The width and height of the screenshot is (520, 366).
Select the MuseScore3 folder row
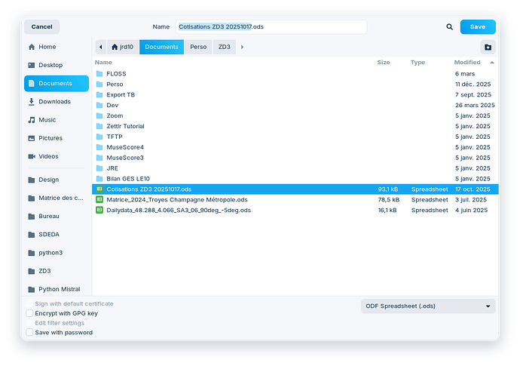(x=295, y=158)
